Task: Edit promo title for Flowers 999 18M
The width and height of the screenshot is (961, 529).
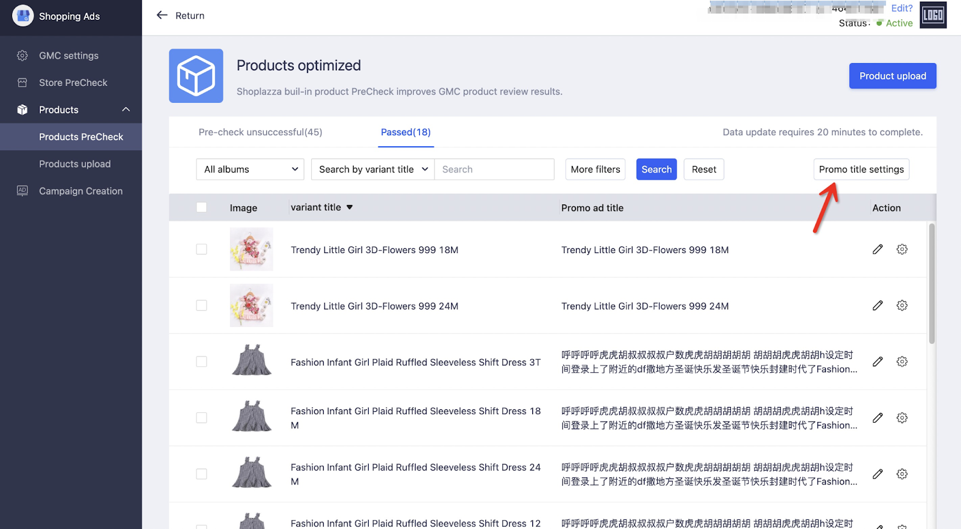Action: coord(878,249)
